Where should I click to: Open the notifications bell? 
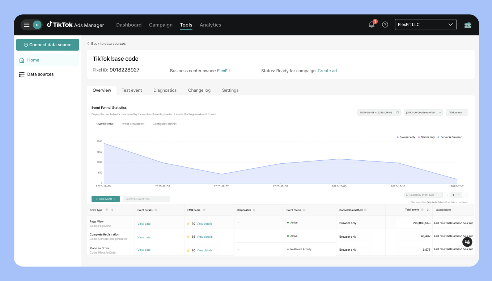[x=372, y=25]
